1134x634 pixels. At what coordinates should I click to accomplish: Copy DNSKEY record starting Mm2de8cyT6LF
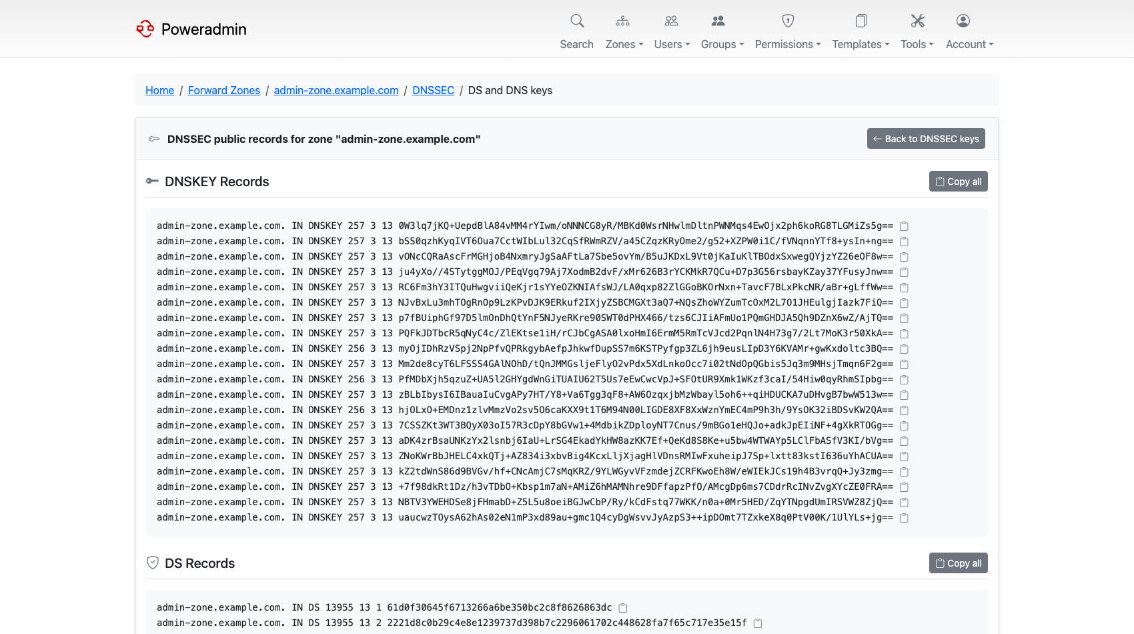click(904, 364)
